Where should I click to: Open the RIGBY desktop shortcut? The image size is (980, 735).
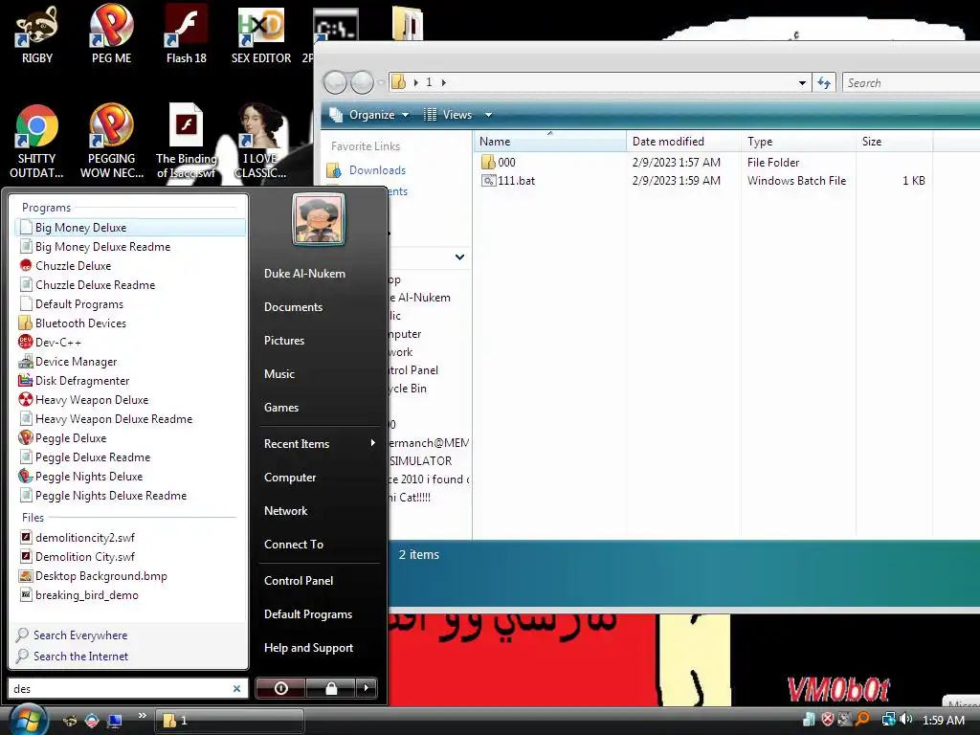(x=37, y=35)
